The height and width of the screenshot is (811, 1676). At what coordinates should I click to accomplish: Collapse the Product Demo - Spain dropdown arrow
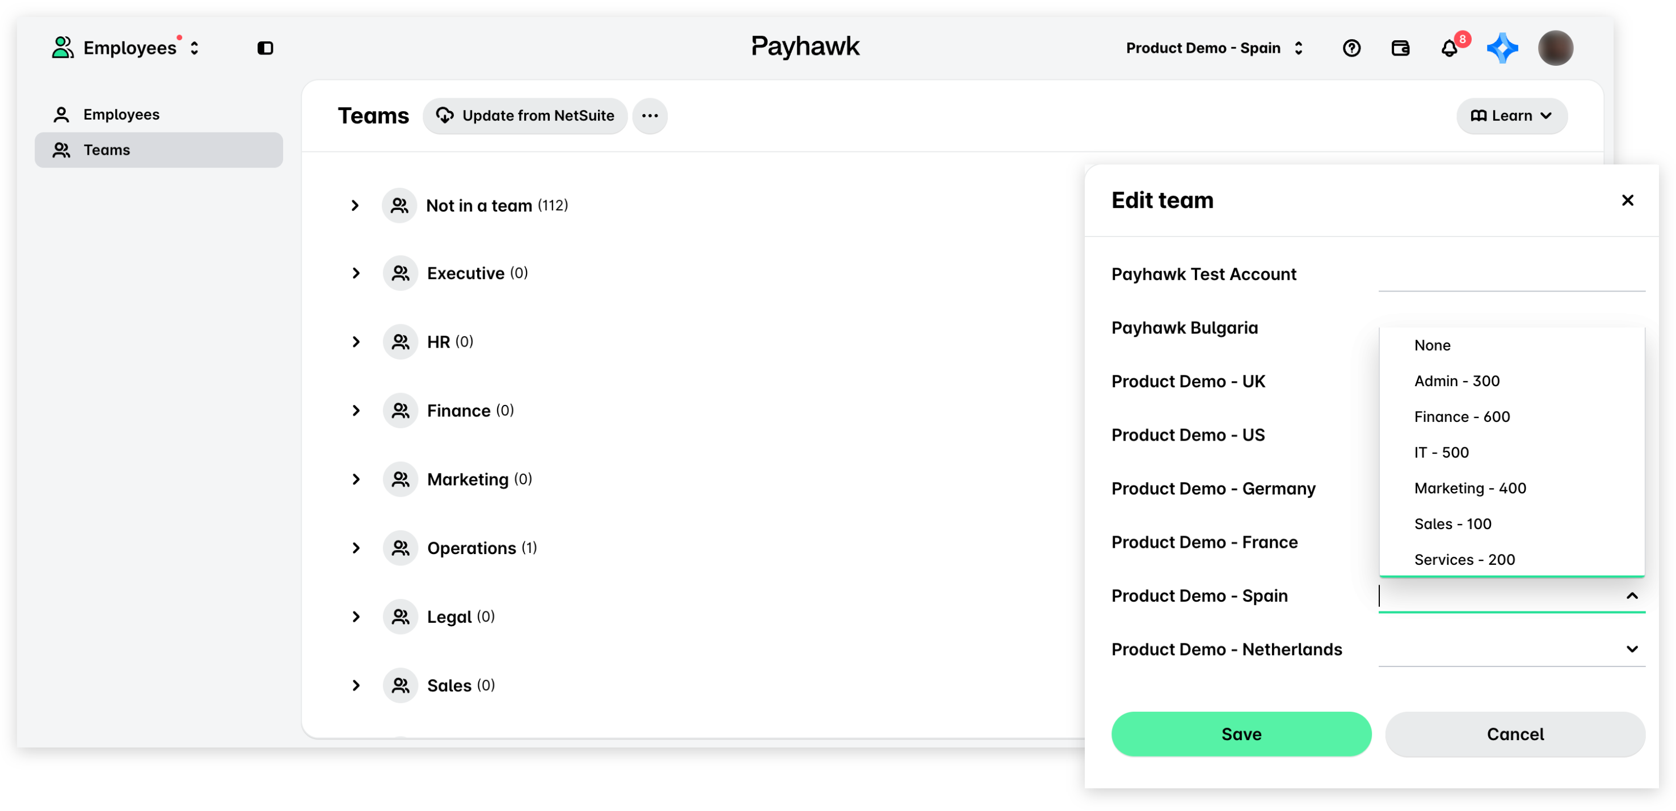1631,595
